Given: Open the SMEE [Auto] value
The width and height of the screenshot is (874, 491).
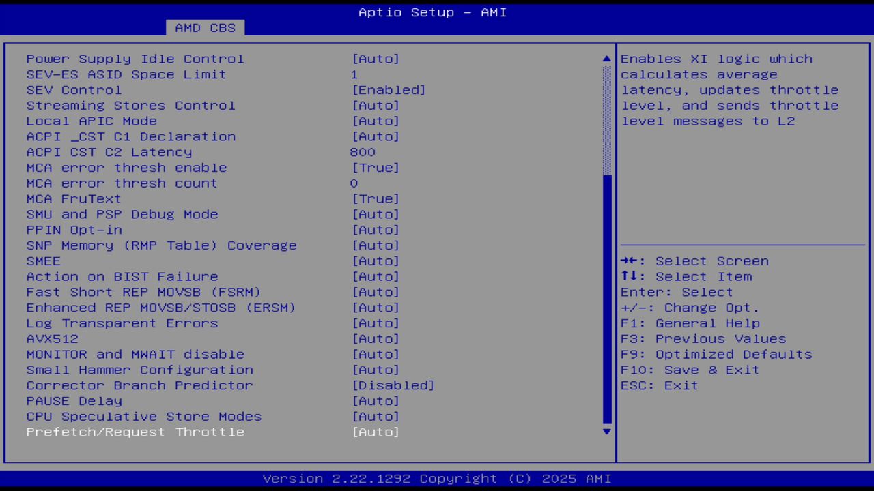Looking at the screenshot, I should pyautogui.click(x=376, y=261).
